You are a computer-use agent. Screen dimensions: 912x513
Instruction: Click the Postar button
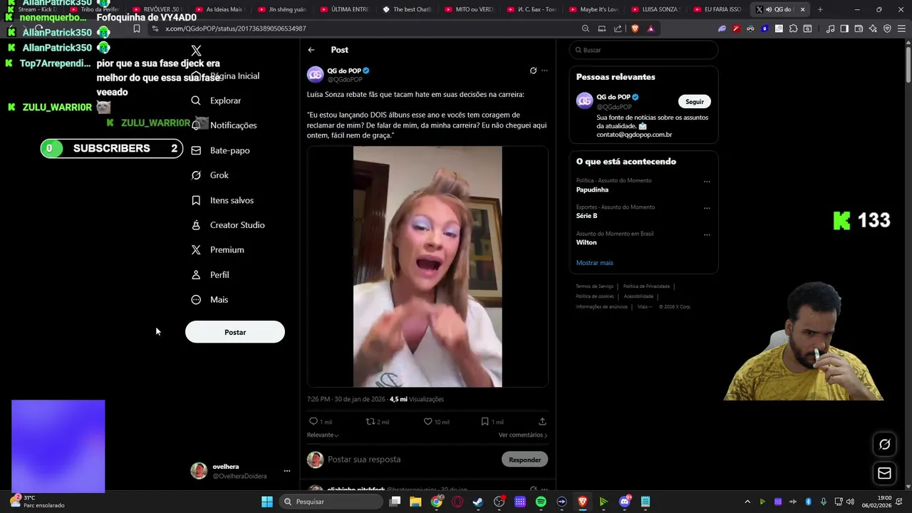tap(235, 332)
